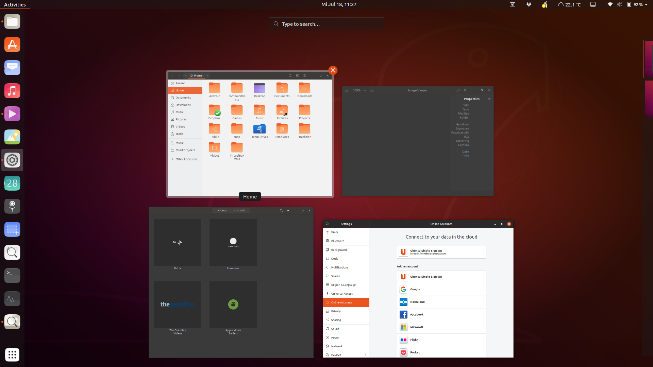Viewport: 653px width, 367px height.
Task: Open The Guardian Videos channel thumbnail
Action: (x=178, y=304)
